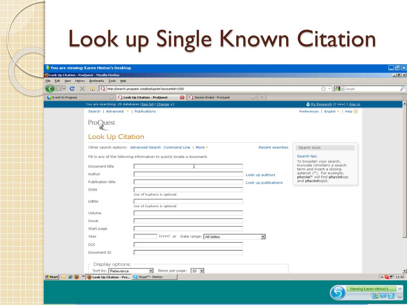Screen dimensions: 407x305
Task: Click the Sign in link
Action: pos(354,104)
